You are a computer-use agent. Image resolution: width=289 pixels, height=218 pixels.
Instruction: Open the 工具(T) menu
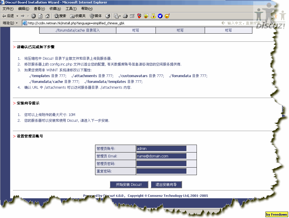(x=71, y=9)
